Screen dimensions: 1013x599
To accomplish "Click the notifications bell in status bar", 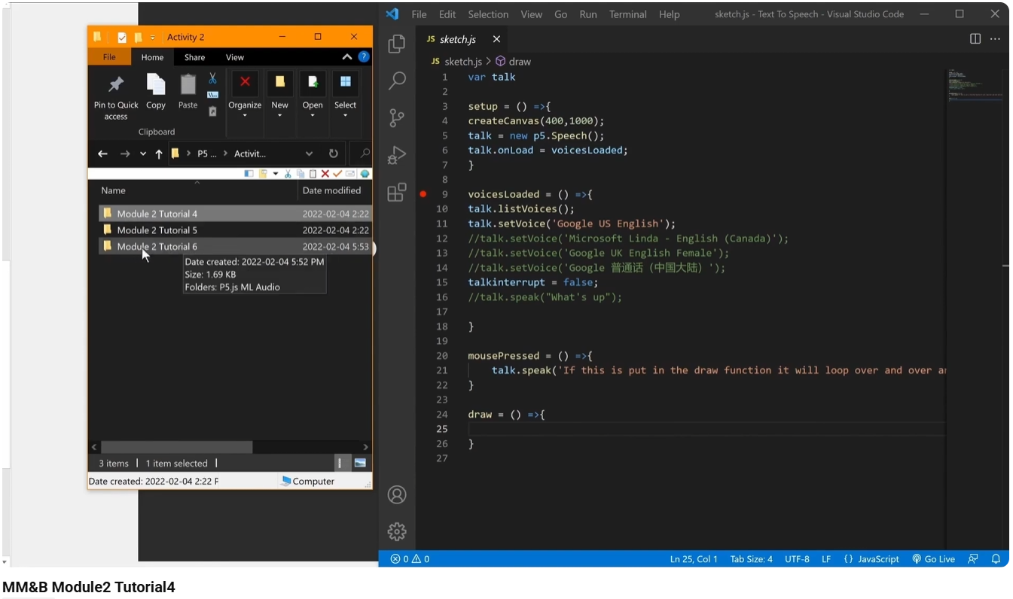I will coord(996,558).
